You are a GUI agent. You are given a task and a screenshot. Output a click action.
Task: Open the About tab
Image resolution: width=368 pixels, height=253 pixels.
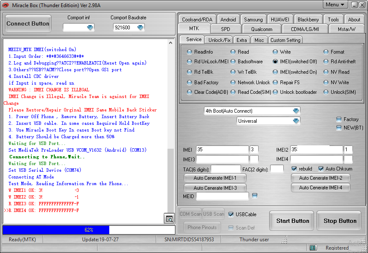tap(354, 20)
